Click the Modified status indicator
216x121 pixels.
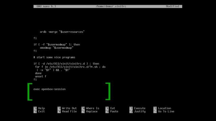point(172,6)
